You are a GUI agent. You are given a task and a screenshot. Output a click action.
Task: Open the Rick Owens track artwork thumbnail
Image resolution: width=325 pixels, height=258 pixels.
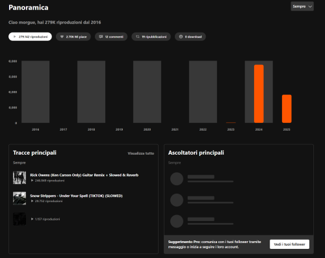(x=19, y=177)
